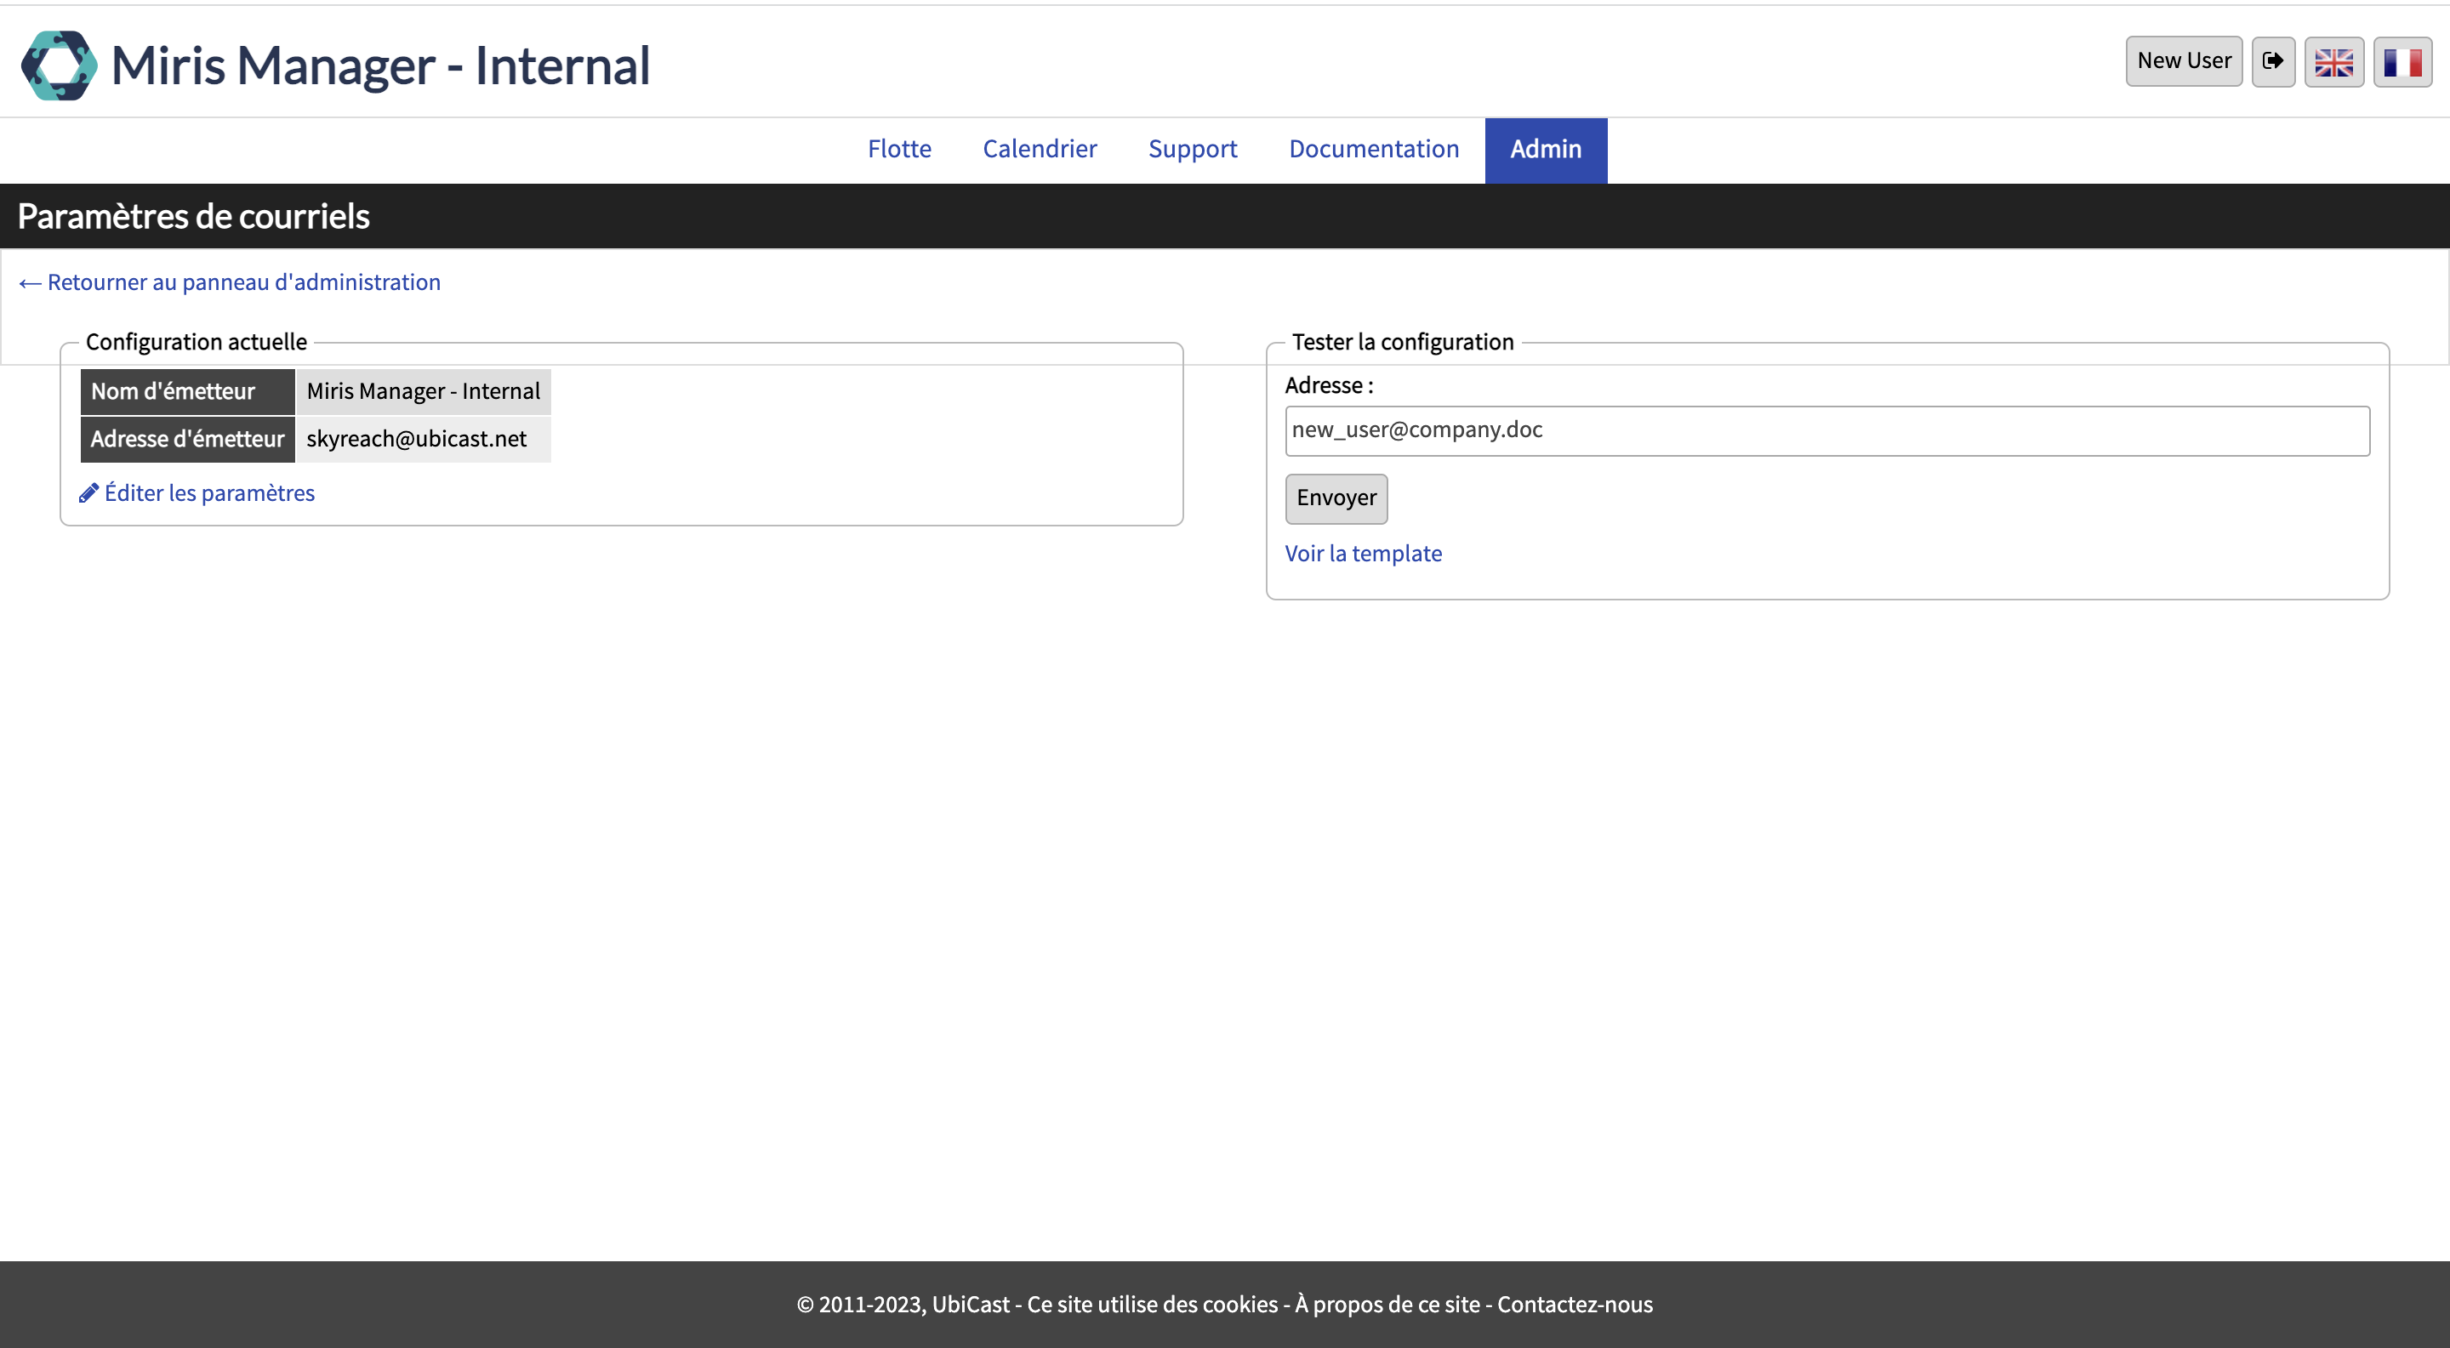This screenshot has width=2450, height=1348.
Task: Click the pencil icon beside Éditer les paramètres
Action: tap(88, 492)
